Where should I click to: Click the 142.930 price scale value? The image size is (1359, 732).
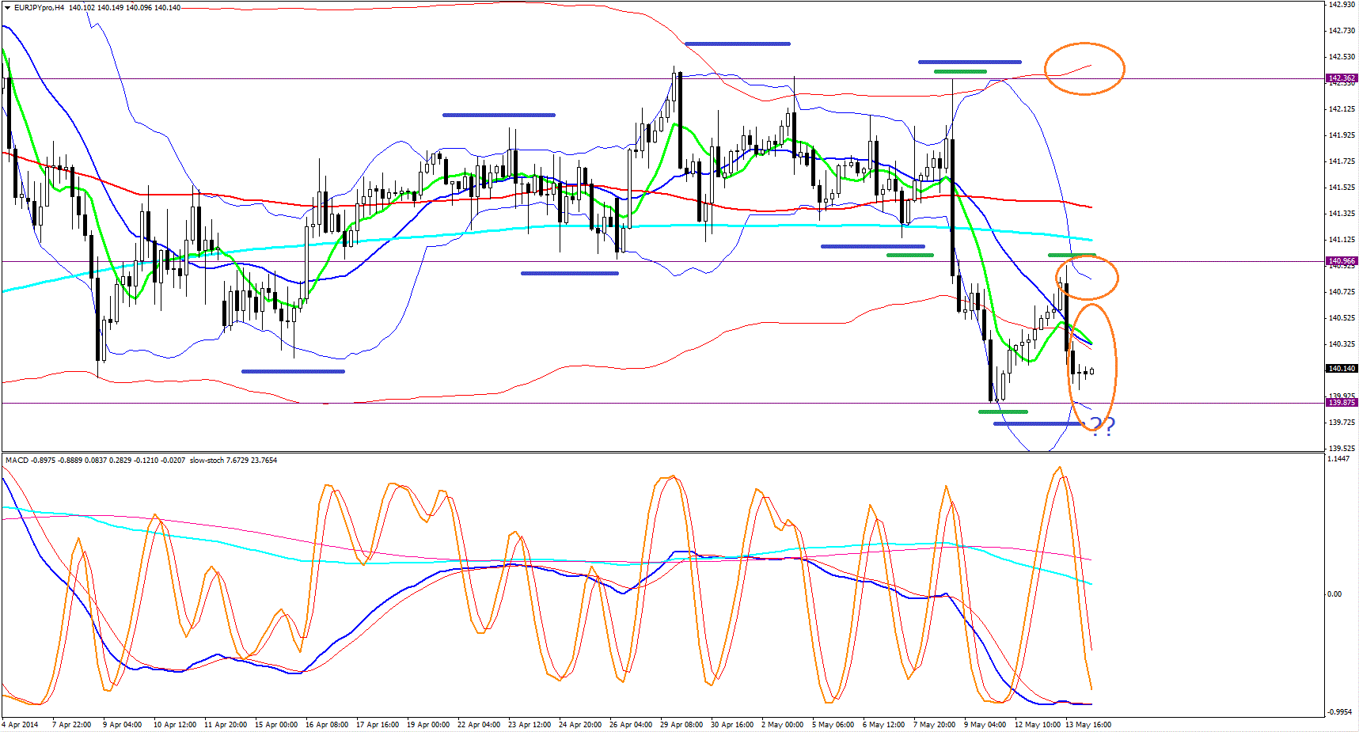point(1342,5)
